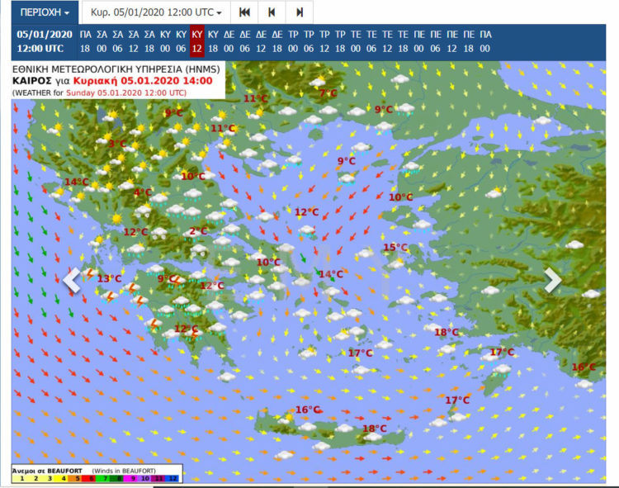Click the KΑΙΡΟΣ για Κυριακή 05.01.2020 14:00 title
Screen dimensions: 619x488
[x=112, y=81]
